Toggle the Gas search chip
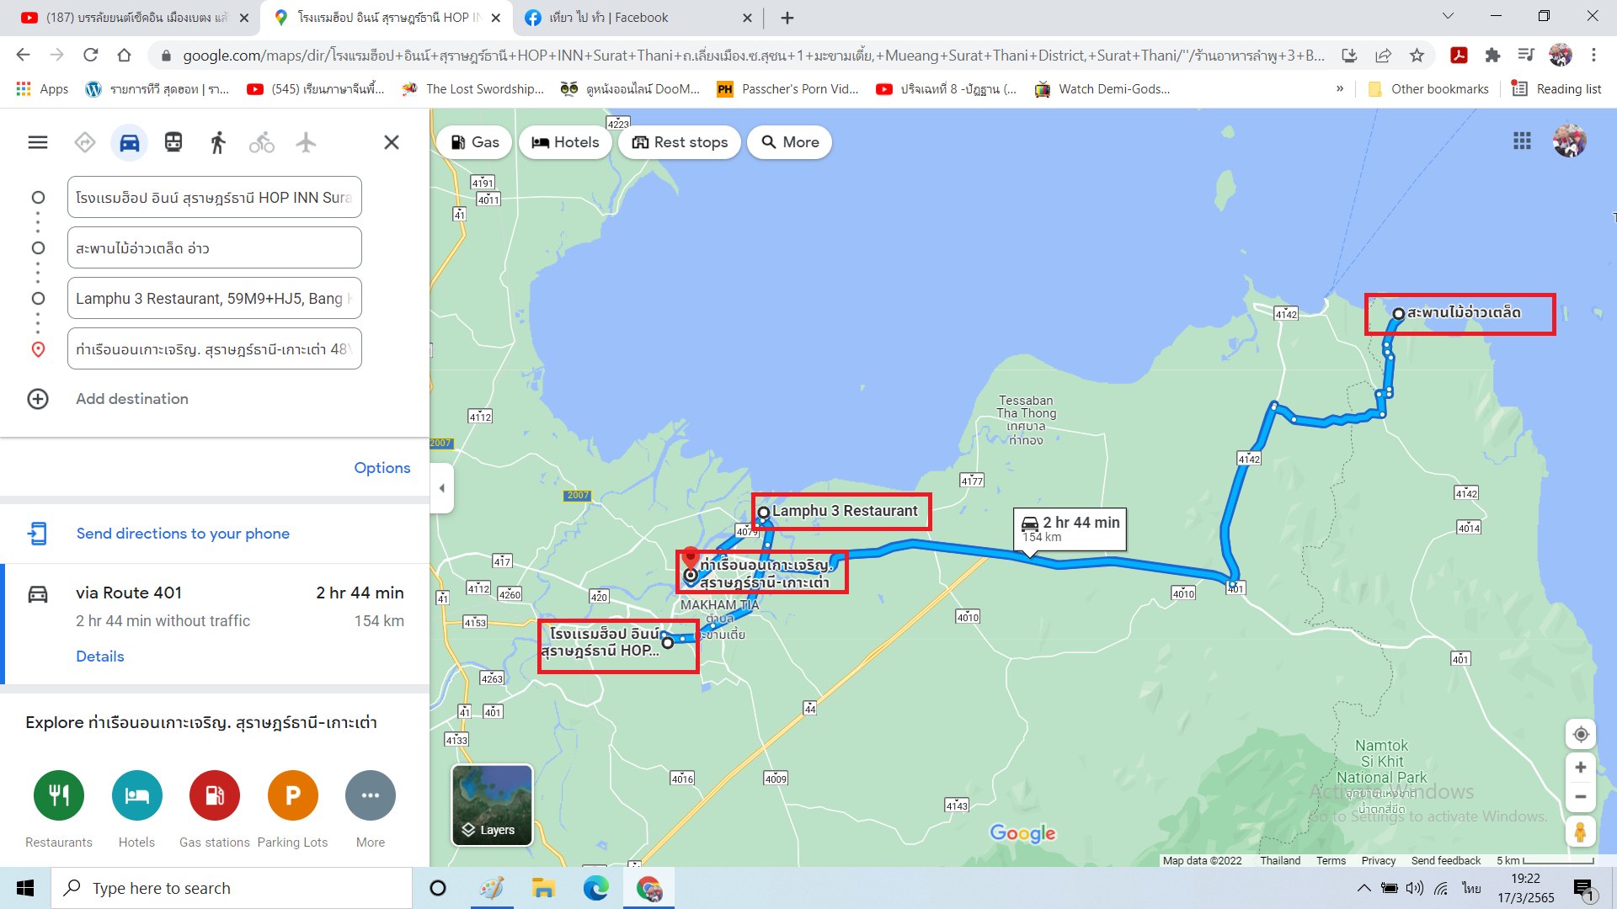This screenshot has height=909, width=1617. 475,142
